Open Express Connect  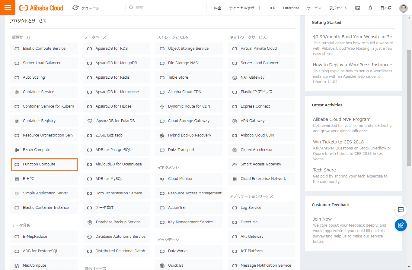(x=262, y=106)
